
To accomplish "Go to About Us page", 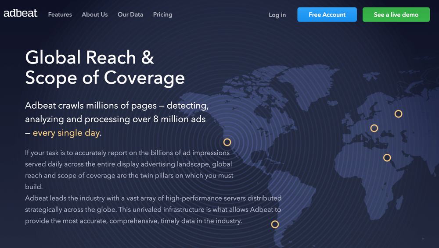I will click(x=95, y=14).
